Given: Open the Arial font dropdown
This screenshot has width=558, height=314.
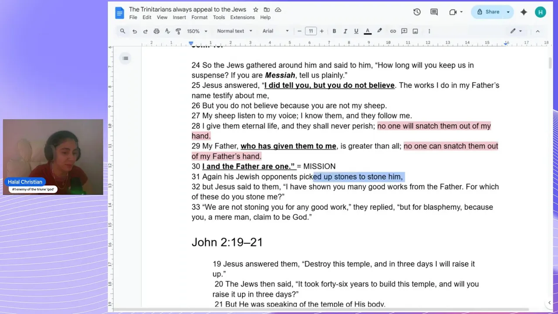Looking at the screenshot, I should [x=276, y=31].
